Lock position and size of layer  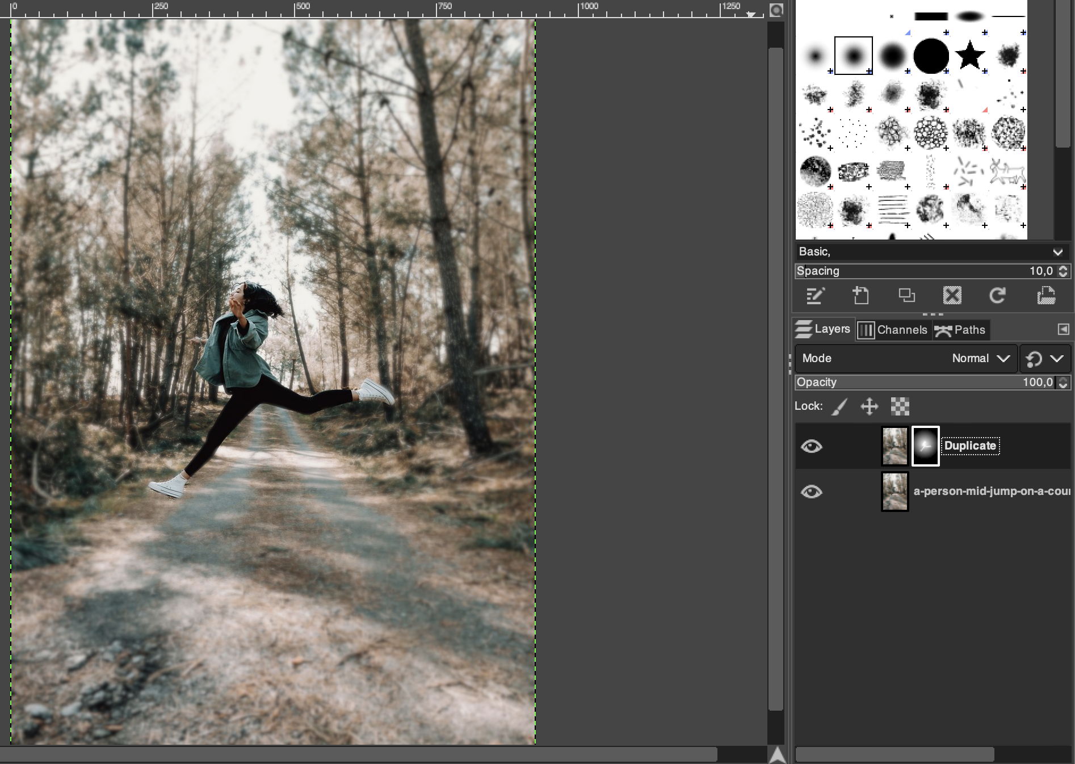pyautogui.click(x=869, y=406)
